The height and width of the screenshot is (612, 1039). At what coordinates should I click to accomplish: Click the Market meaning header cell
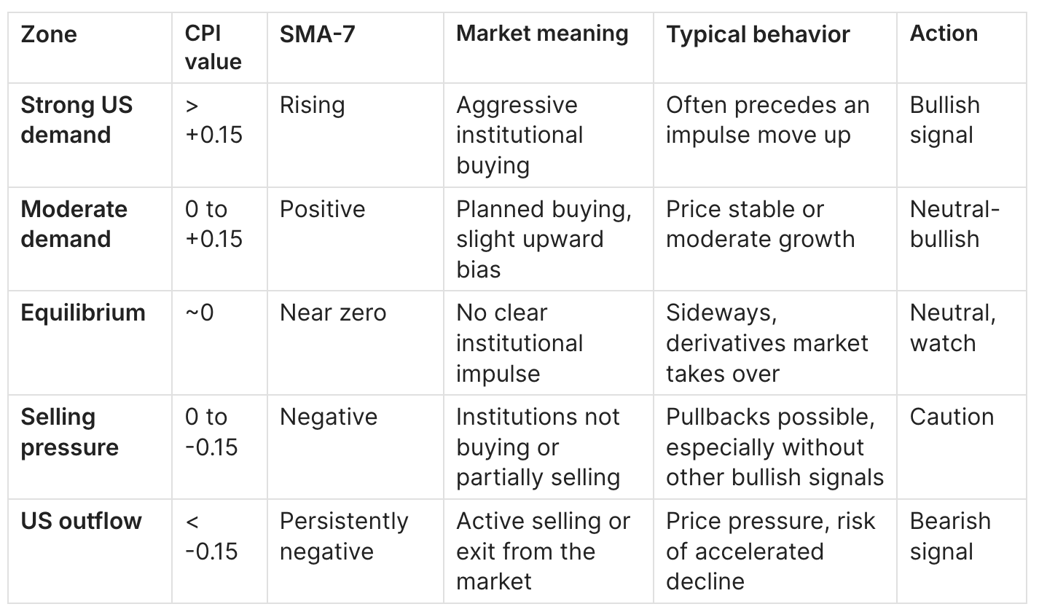pos(542,34)
